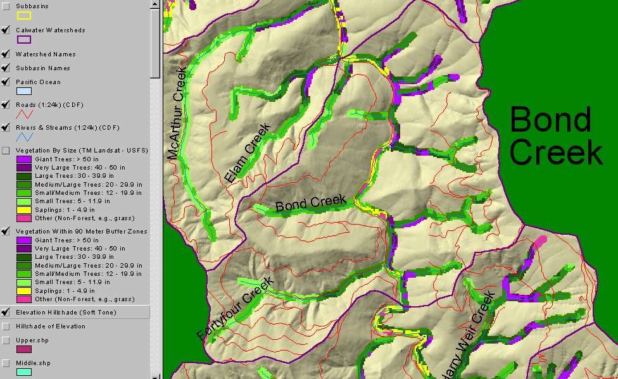Hide the Roads (1:24k) (CDF) layer
618x379 pixels.
(6, 105)
